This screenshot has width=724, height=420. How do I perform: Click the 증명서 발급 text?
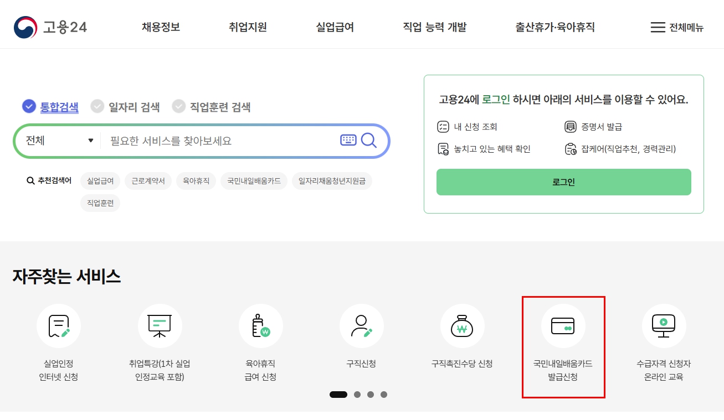(602, 127)
